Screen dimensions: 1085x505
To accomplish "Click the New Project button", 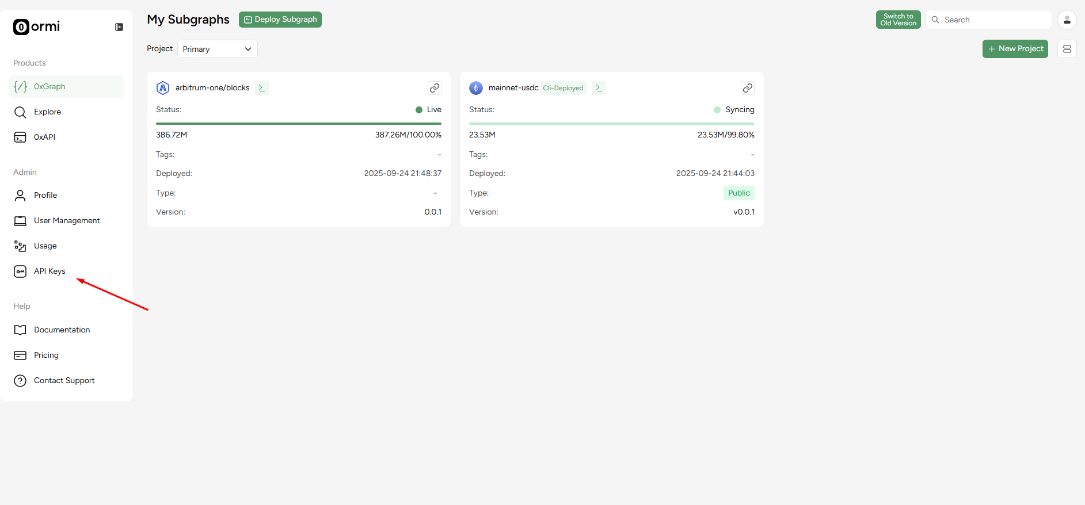I will tap(1015, 49).
